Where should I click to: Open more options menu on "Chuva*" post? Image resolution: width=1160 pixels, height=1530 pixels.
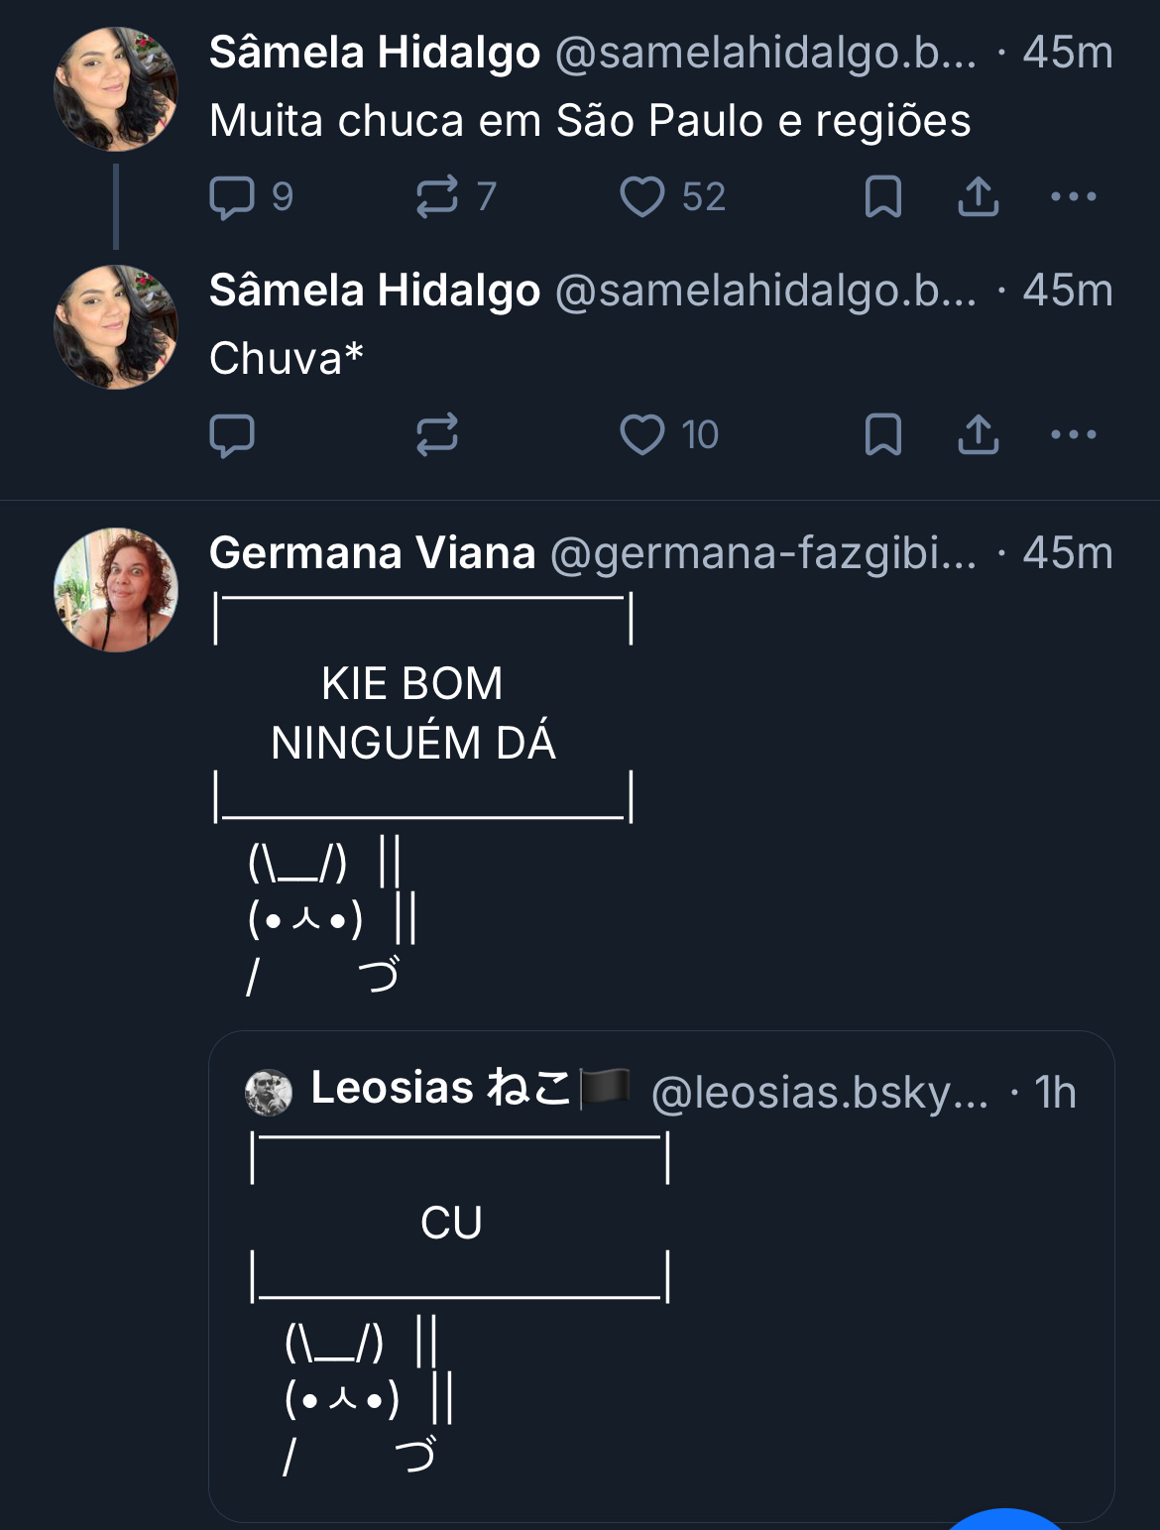pos(1073,434)
